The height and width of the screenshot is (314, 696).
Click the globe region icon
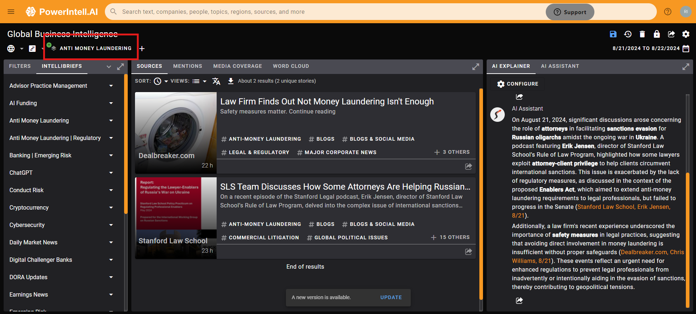click(11, 49)
